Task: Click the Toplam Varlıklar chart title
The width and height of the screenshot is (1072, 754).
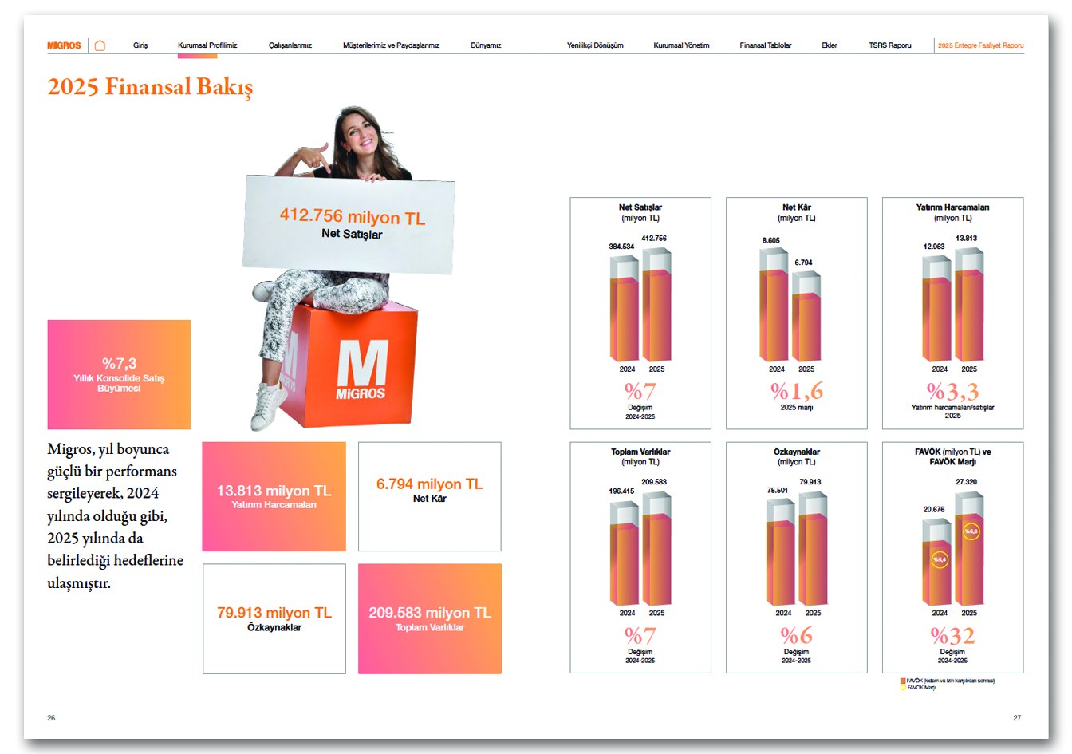Action: (x=640, y=452)
